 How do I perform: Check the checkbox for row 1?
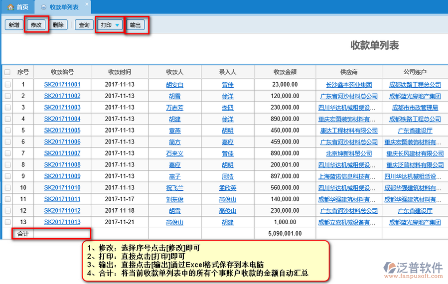point(7,85)
